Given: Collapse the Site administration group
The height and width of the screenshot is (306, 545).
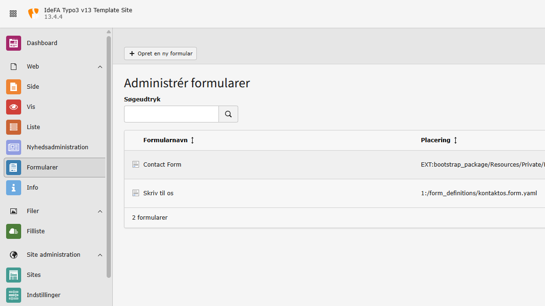Looking at the screenshot, I should (100, 255).
